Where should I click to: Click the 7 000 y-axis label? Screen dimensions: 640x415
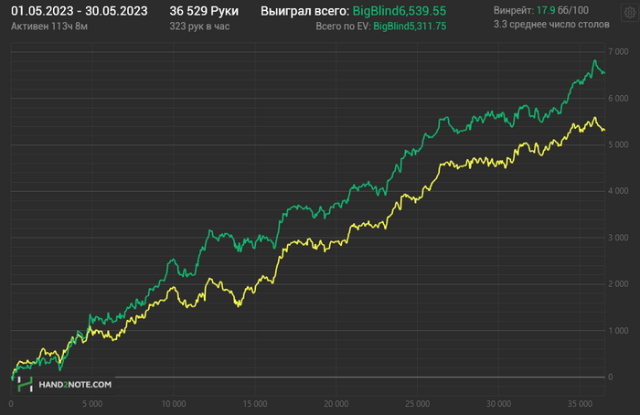tap(618, 51)
